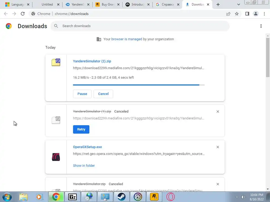This screenshot has height=202, width=270.
Task: Cancel the YandereSimulator (2).zip download
Action: click(103, 94)
